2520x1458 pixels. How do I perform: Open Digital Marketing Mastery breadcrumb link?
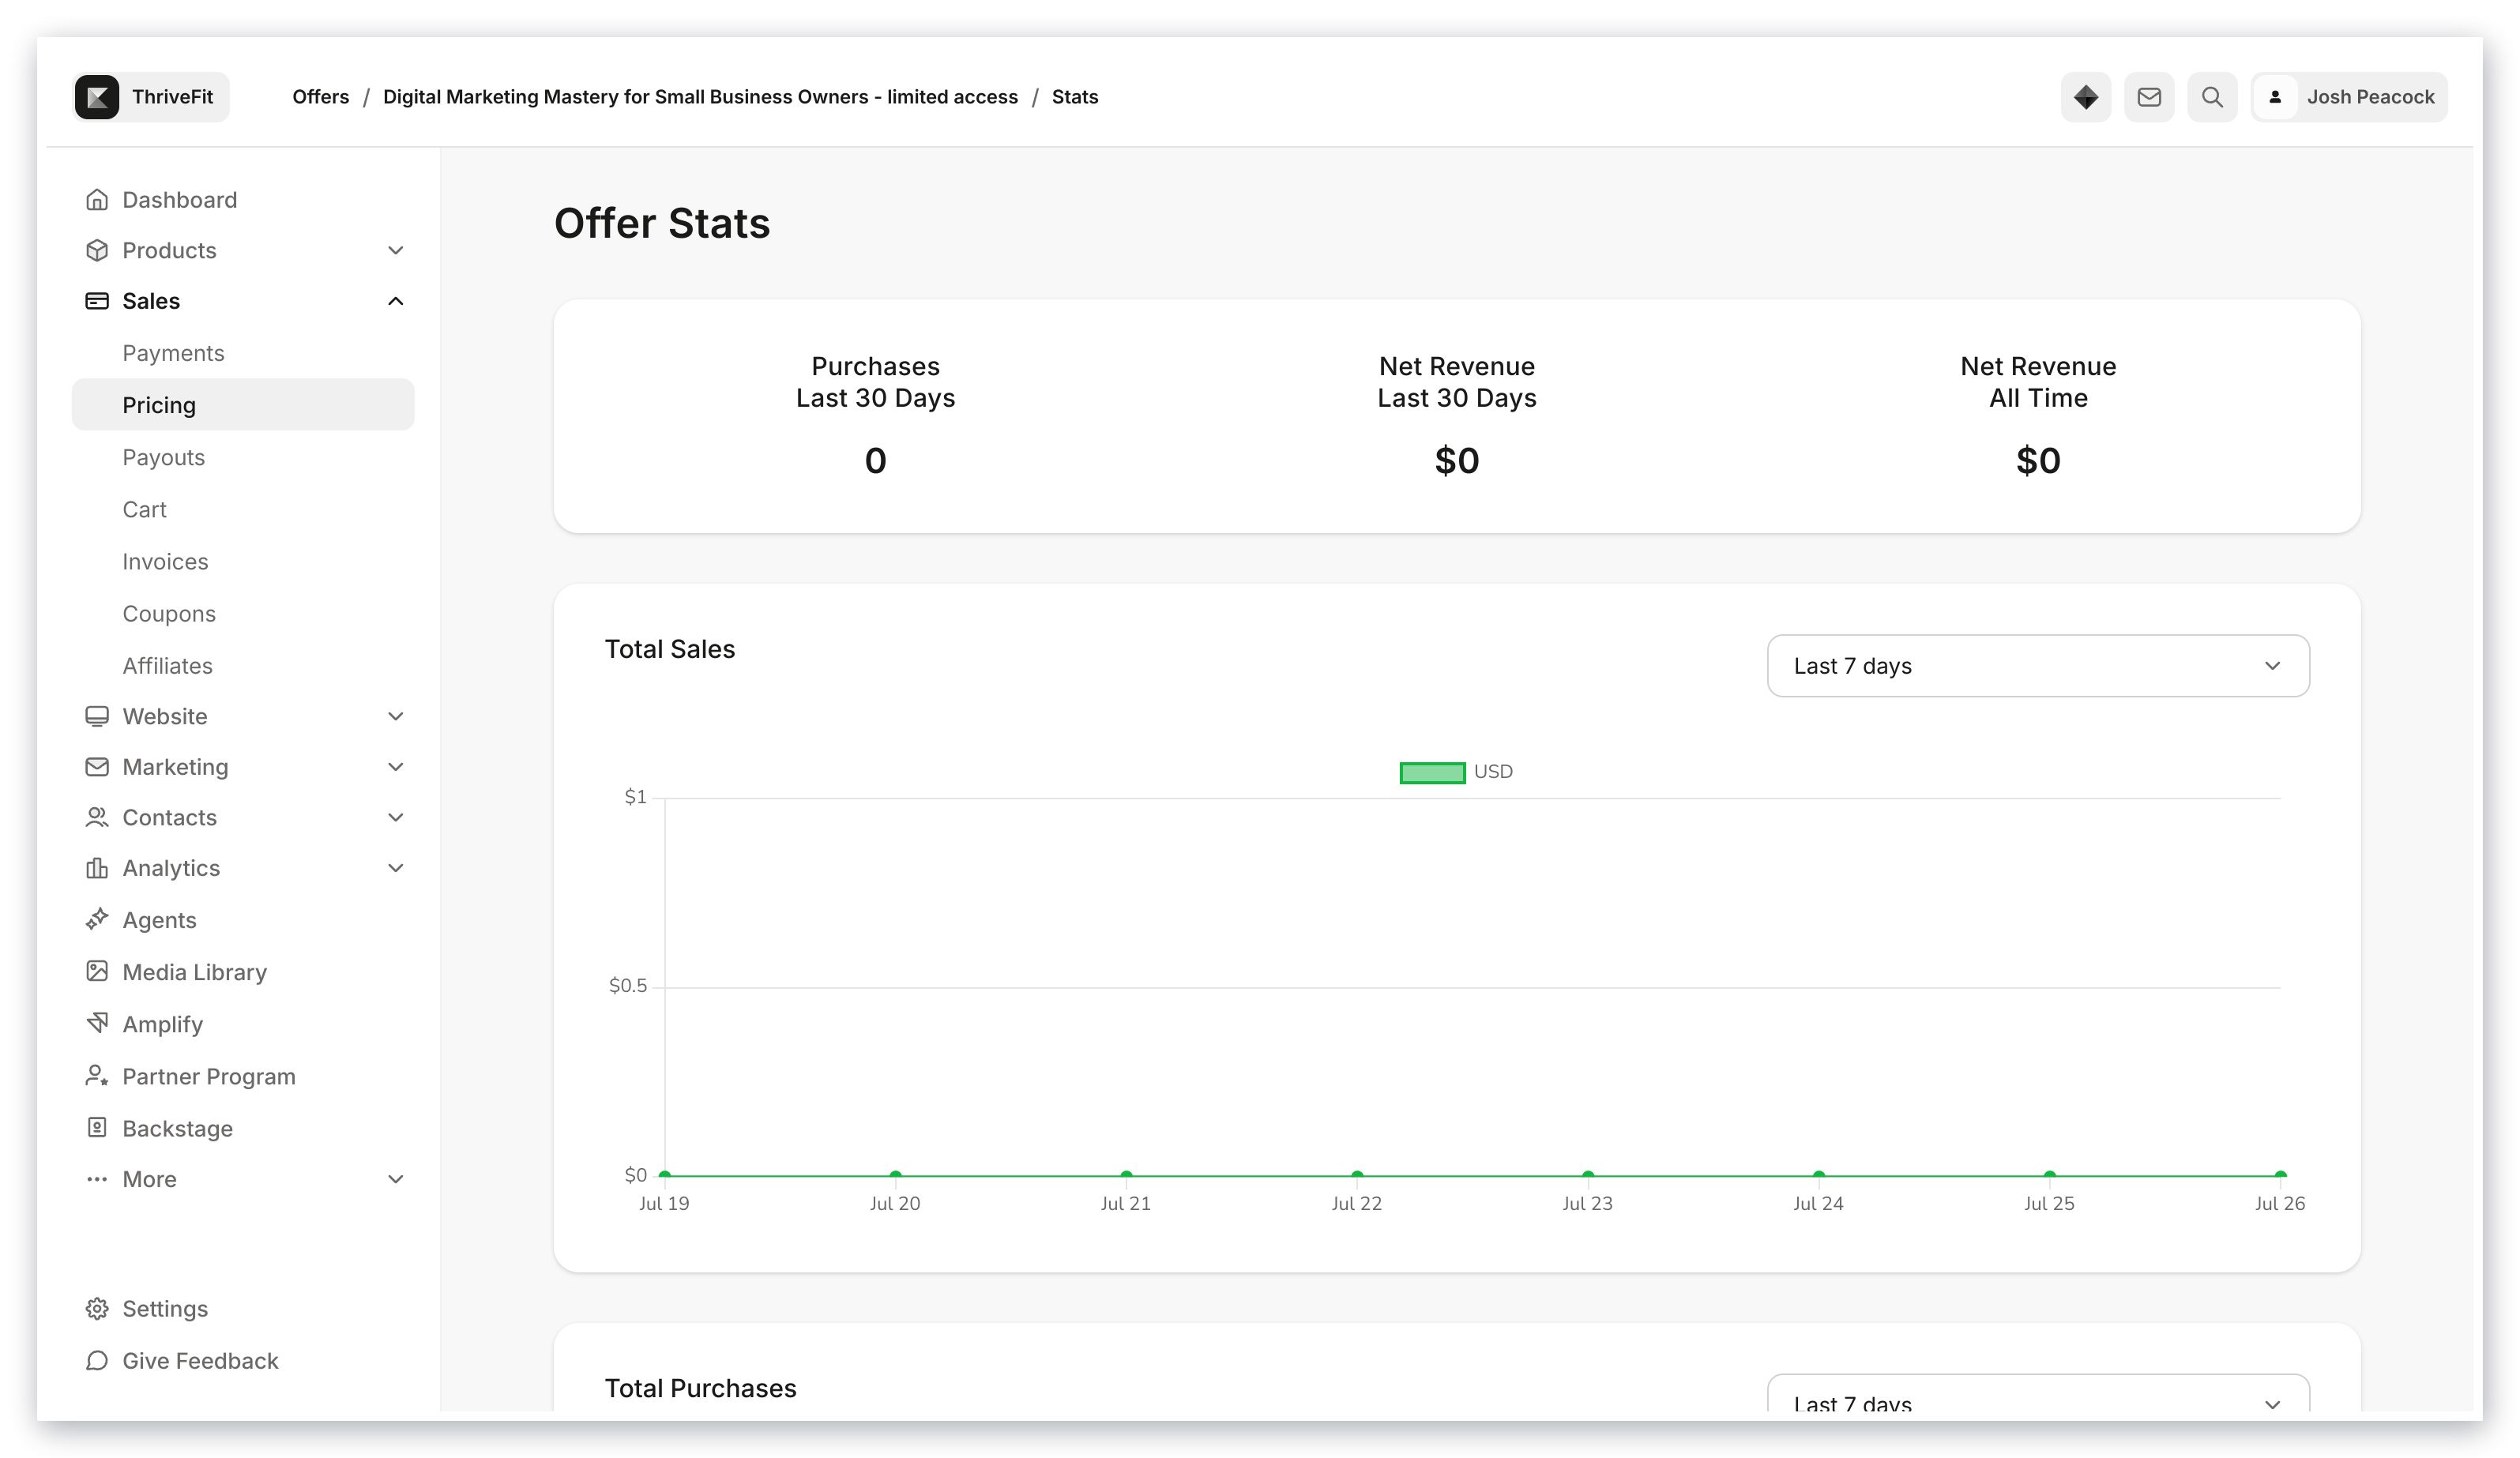point(700,97)
